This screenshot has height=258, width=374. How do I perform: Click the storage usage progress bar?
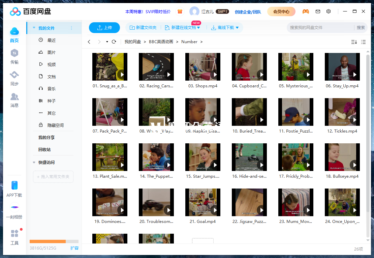[x=54, y=241]
